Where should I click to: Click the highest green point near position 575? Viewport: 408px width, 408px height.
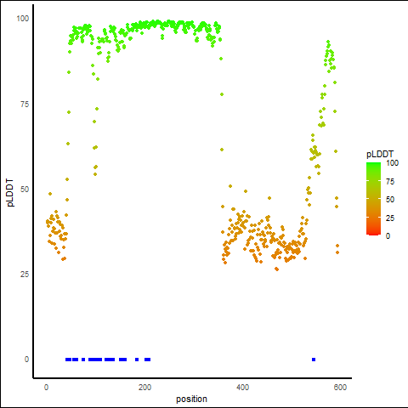pos(328,42)
